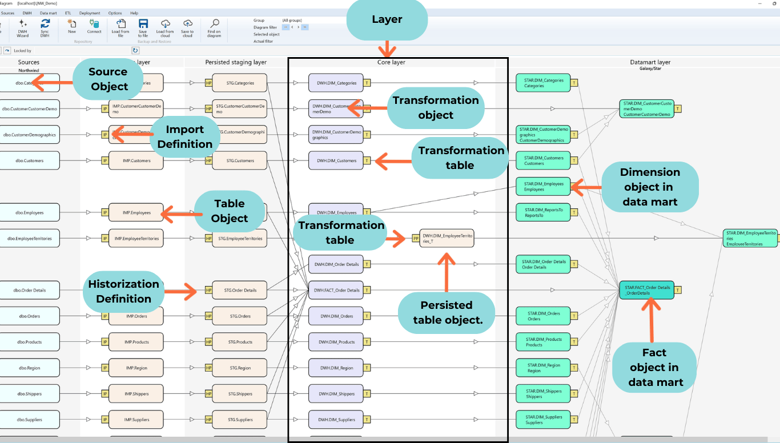Select dbo.Customers source node
The image size is (780, 443).
click(x=30, y=160)
